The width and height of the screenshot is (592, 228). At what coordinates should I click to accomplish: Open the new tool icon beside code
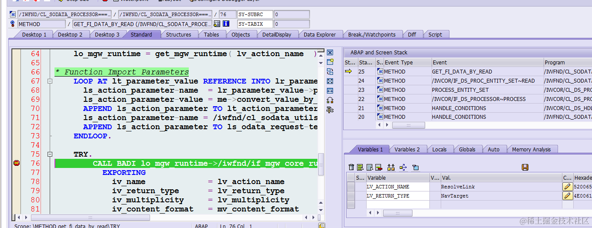click(x=330, y=62)
